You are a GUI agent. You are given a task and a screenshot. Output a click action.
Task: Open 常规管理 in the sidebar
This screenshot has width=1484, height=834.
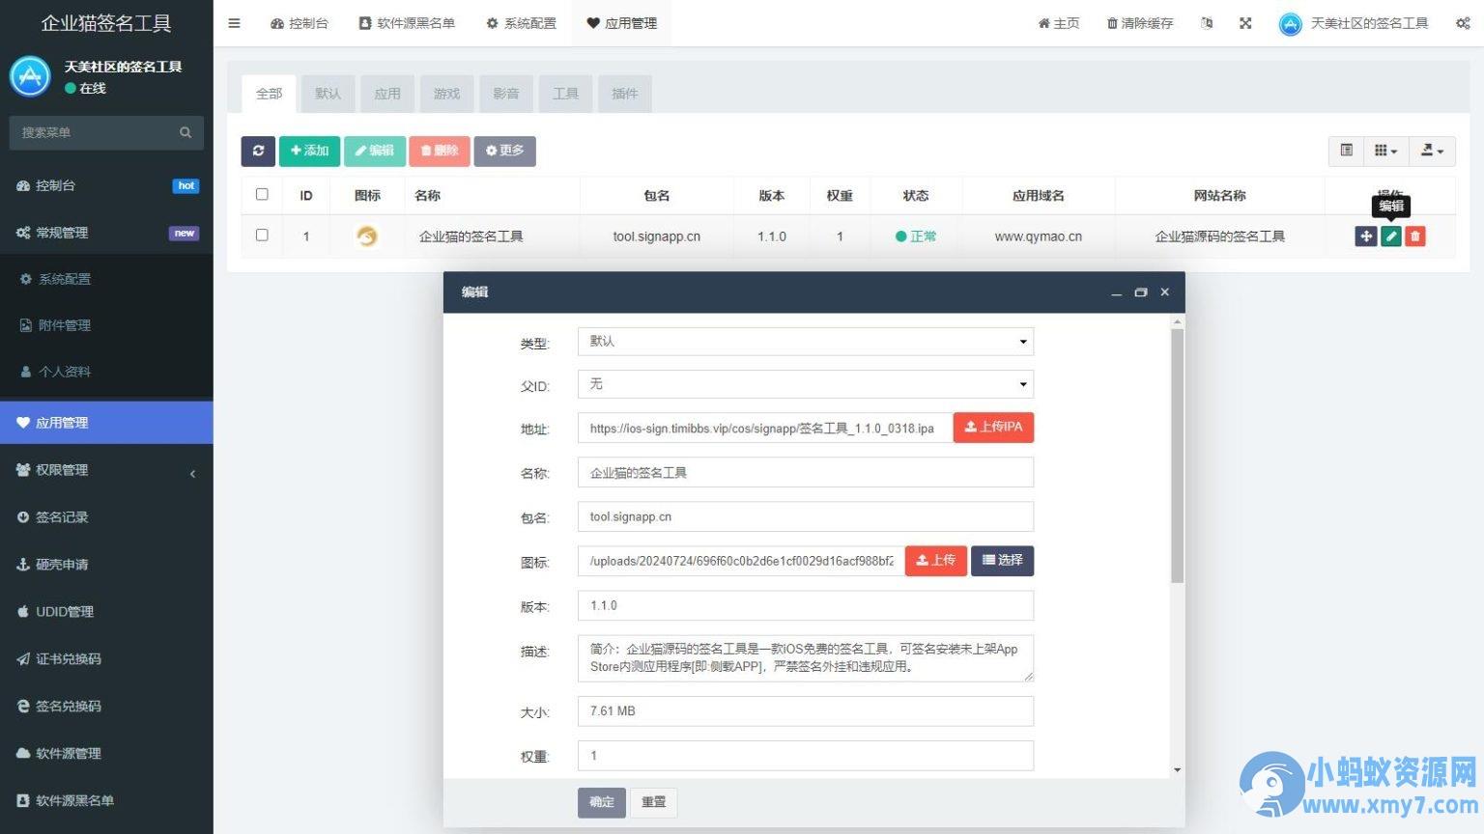tap(106, 233)
